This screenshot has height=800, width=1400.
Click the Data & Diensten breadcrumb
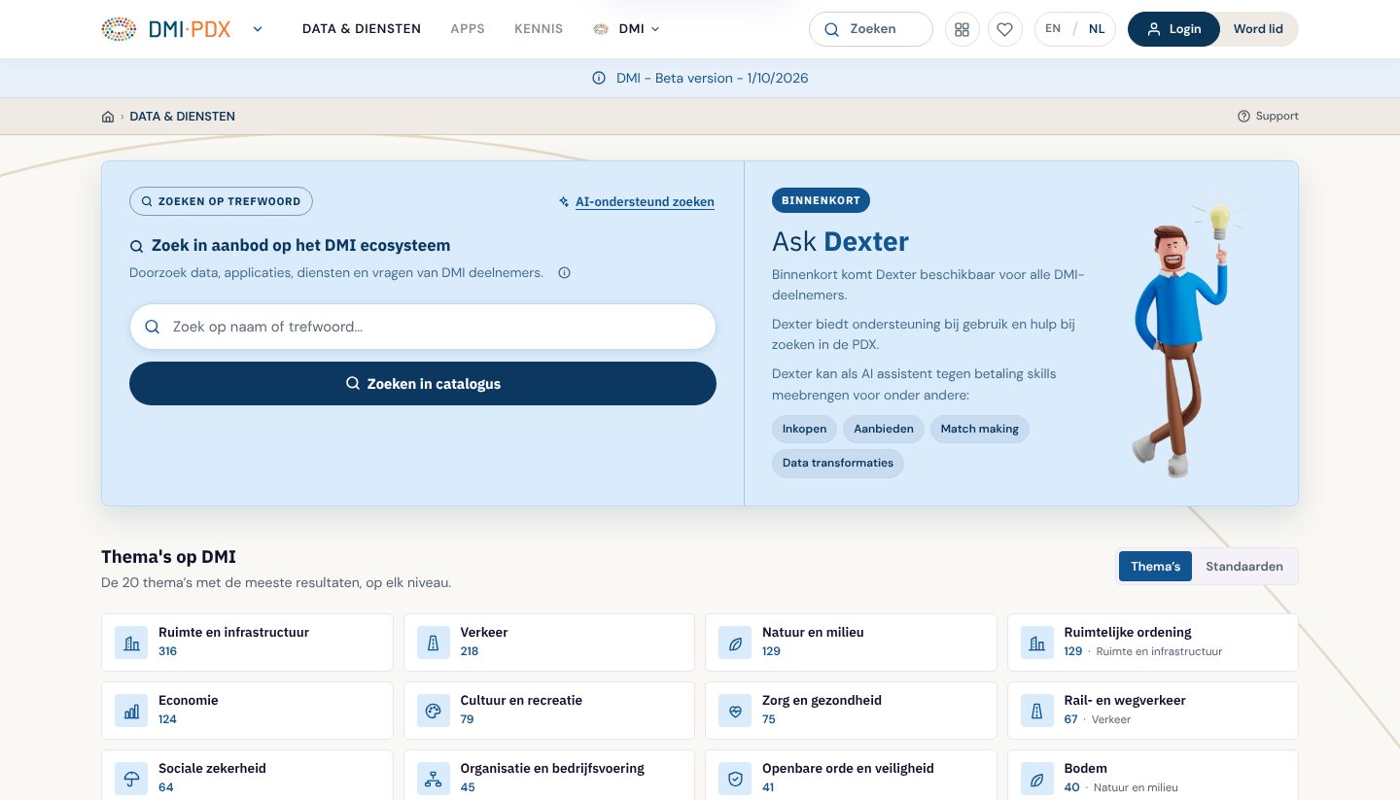click(x=183, y=117)
